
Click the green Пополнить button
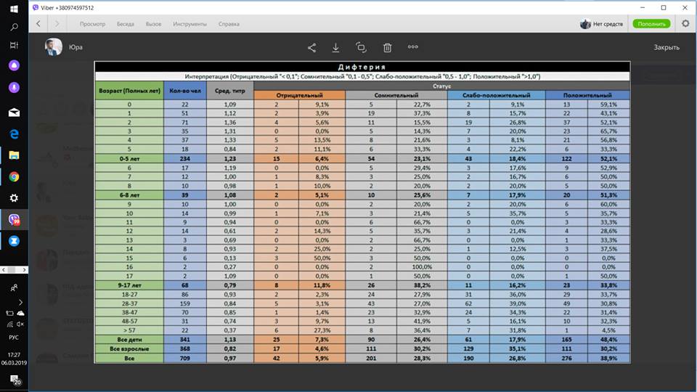(651, 24)
